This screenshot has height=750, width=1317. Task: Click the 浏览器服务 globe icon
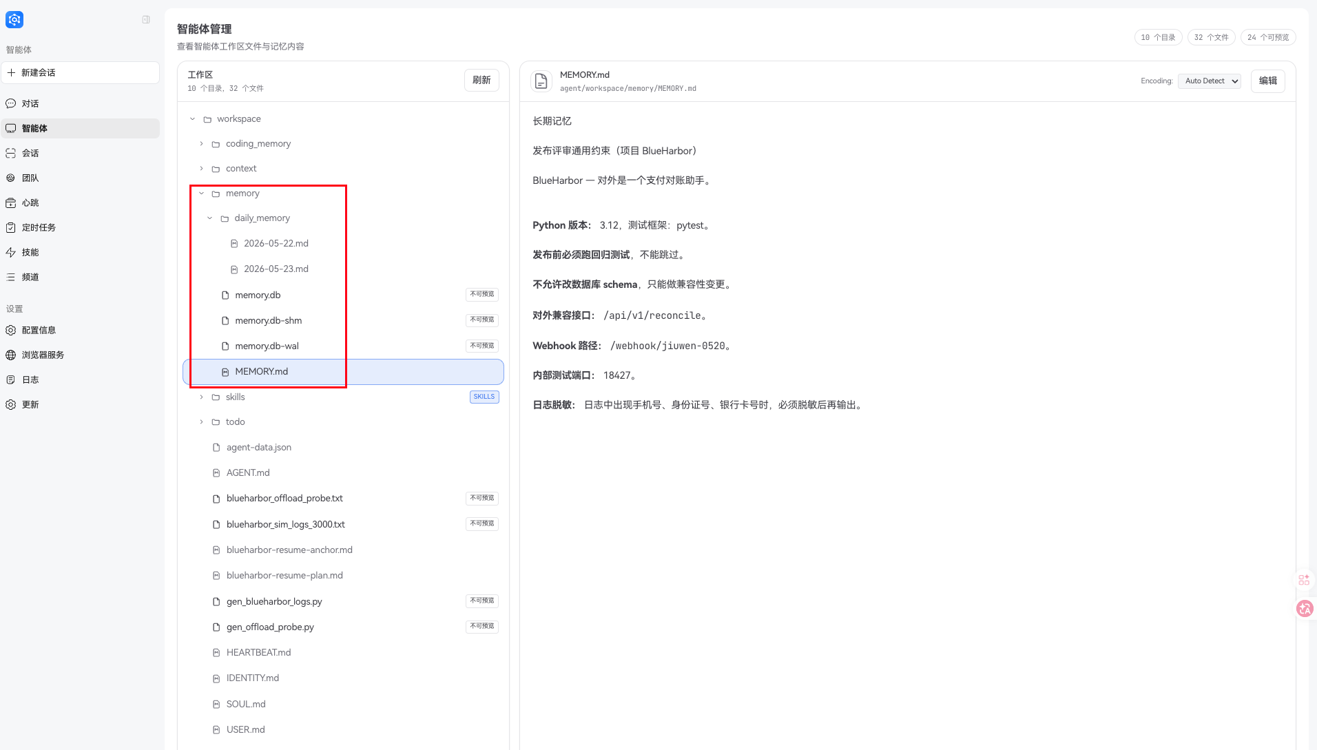pos(11,355)
